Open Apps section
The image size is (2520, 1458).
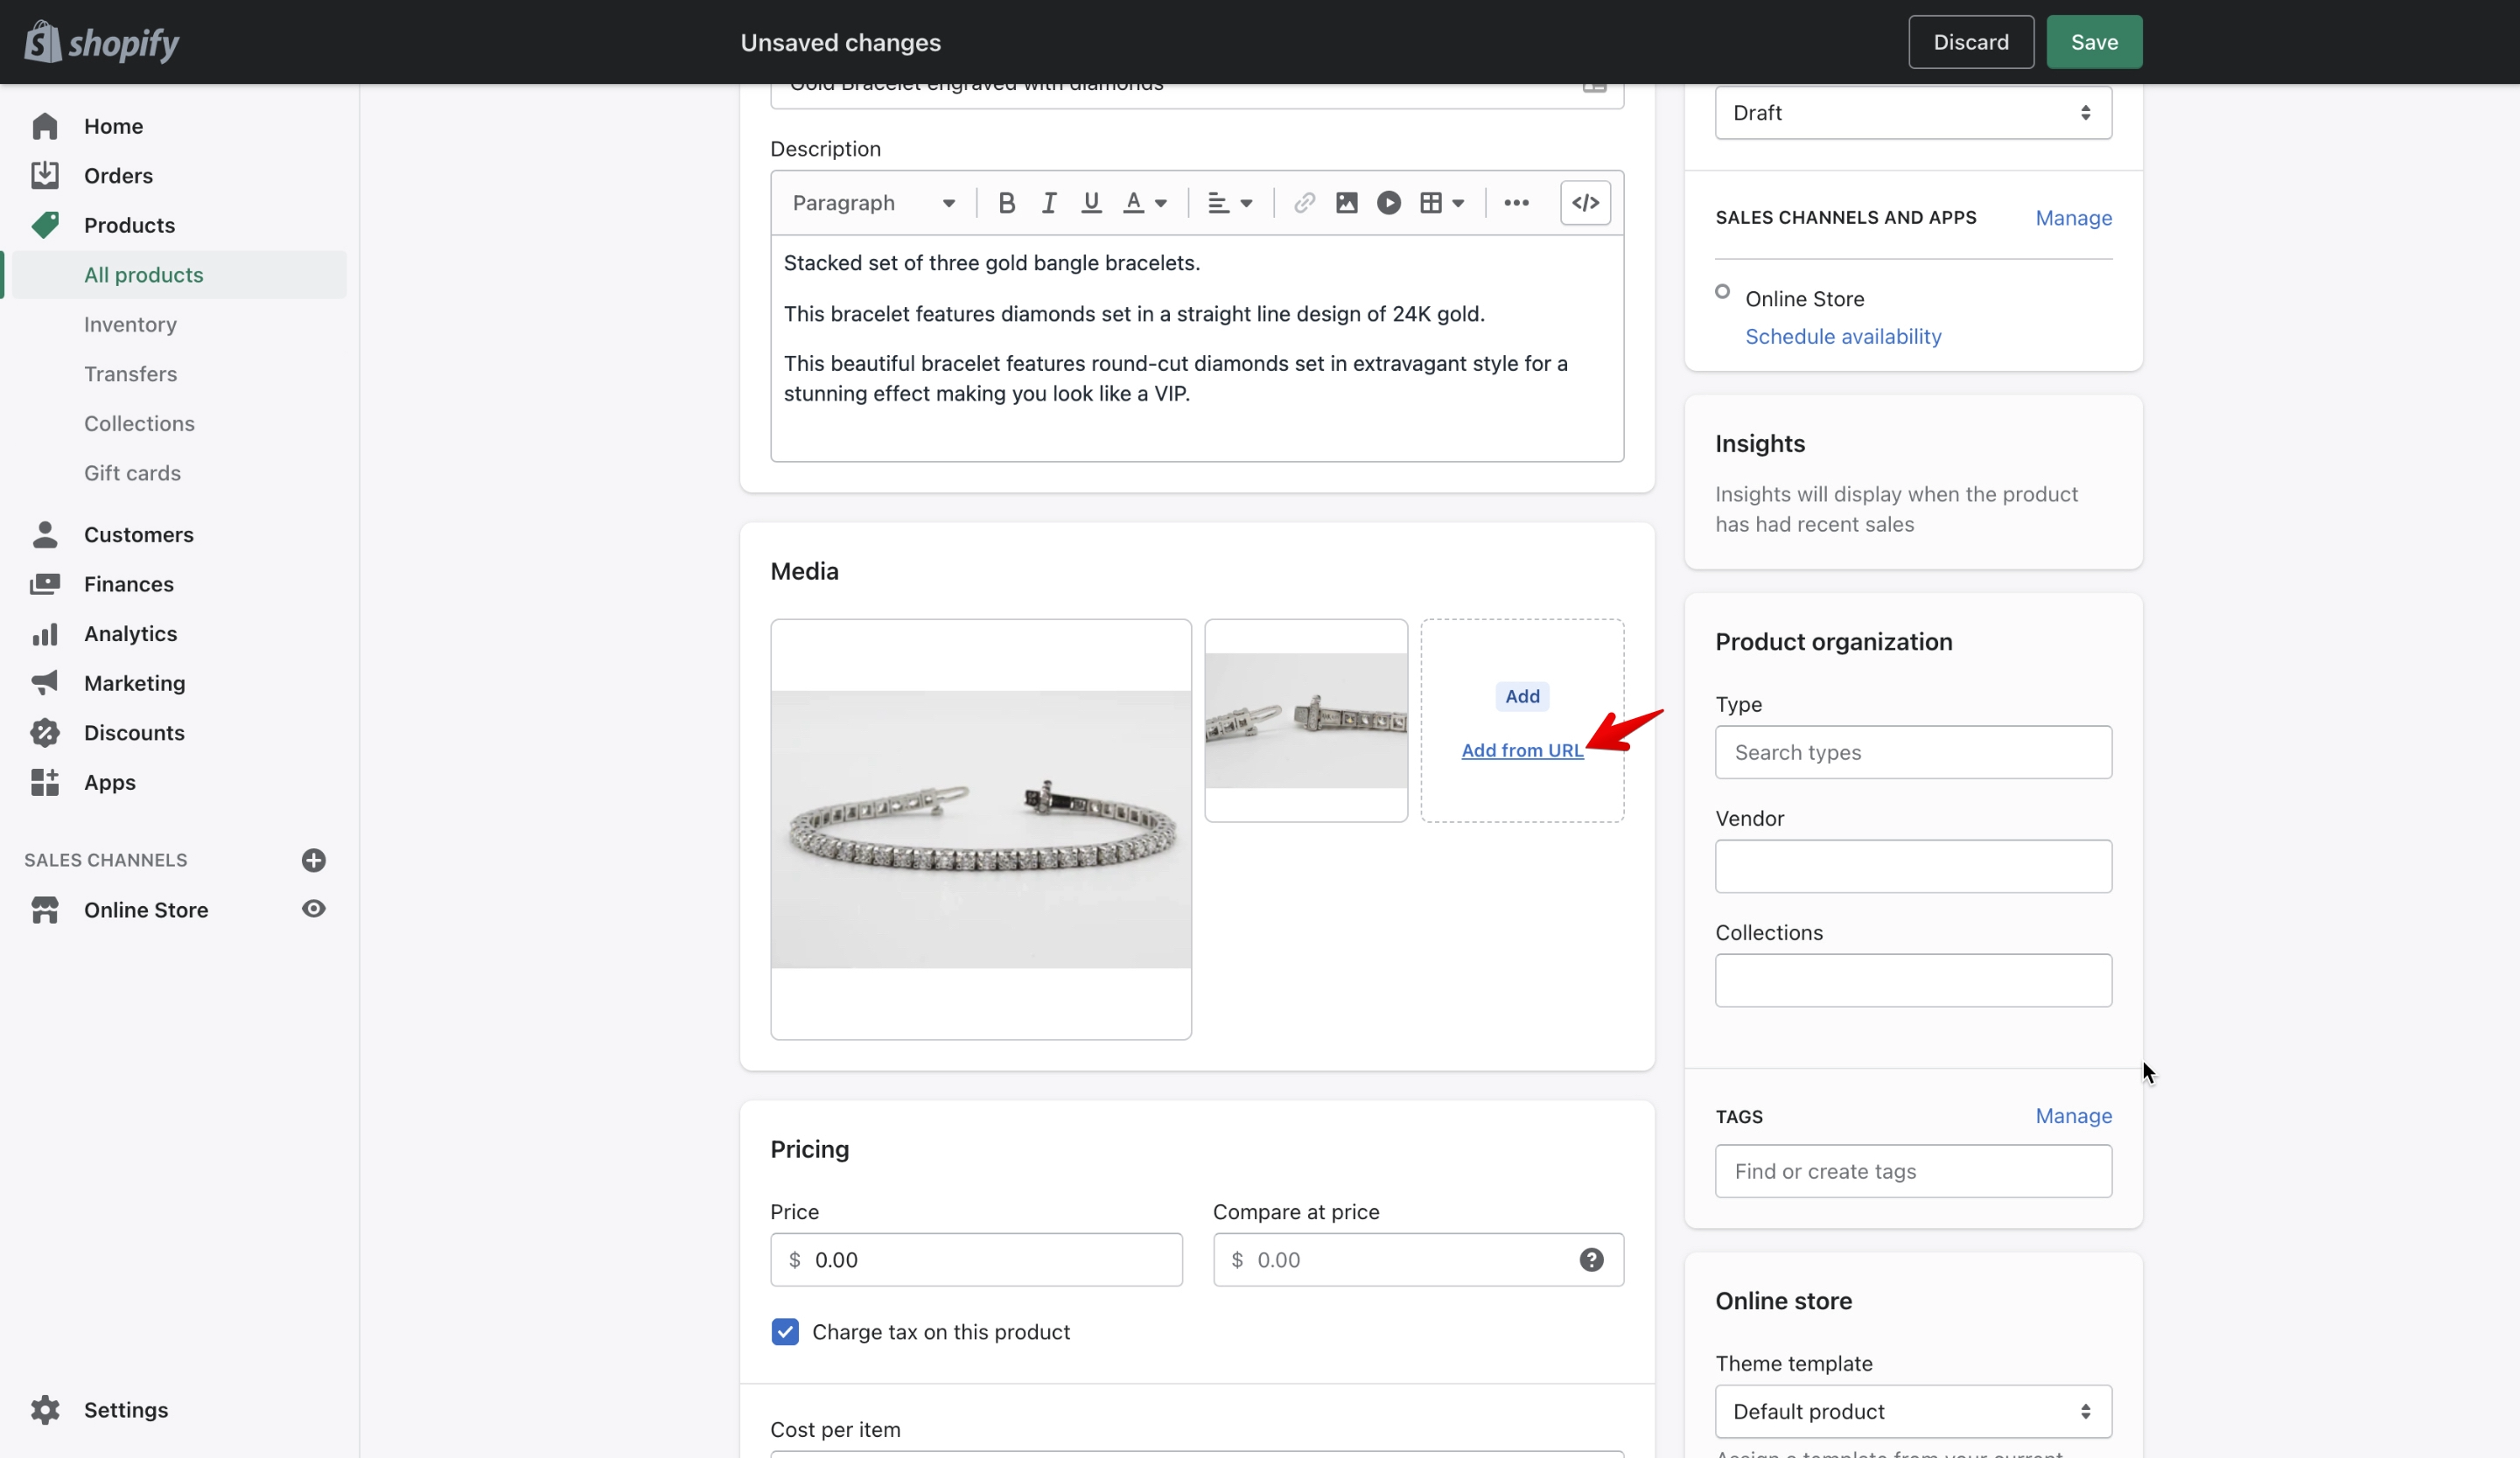109,783
